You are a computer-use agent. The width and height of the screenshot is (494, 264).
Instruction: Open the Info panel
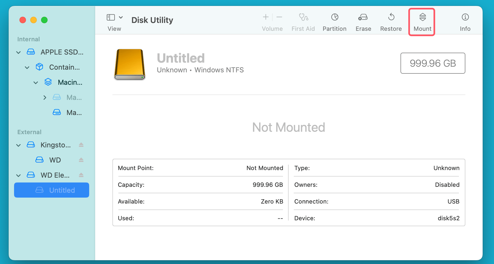pos(465,22)
